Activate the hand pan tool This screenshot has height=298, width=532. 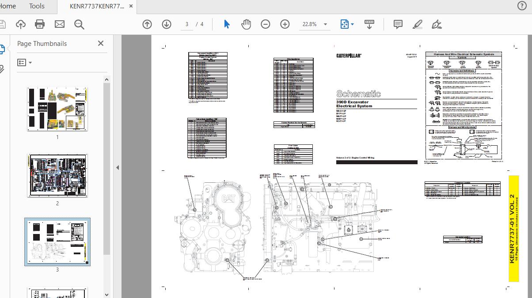[x=246, y=24]
